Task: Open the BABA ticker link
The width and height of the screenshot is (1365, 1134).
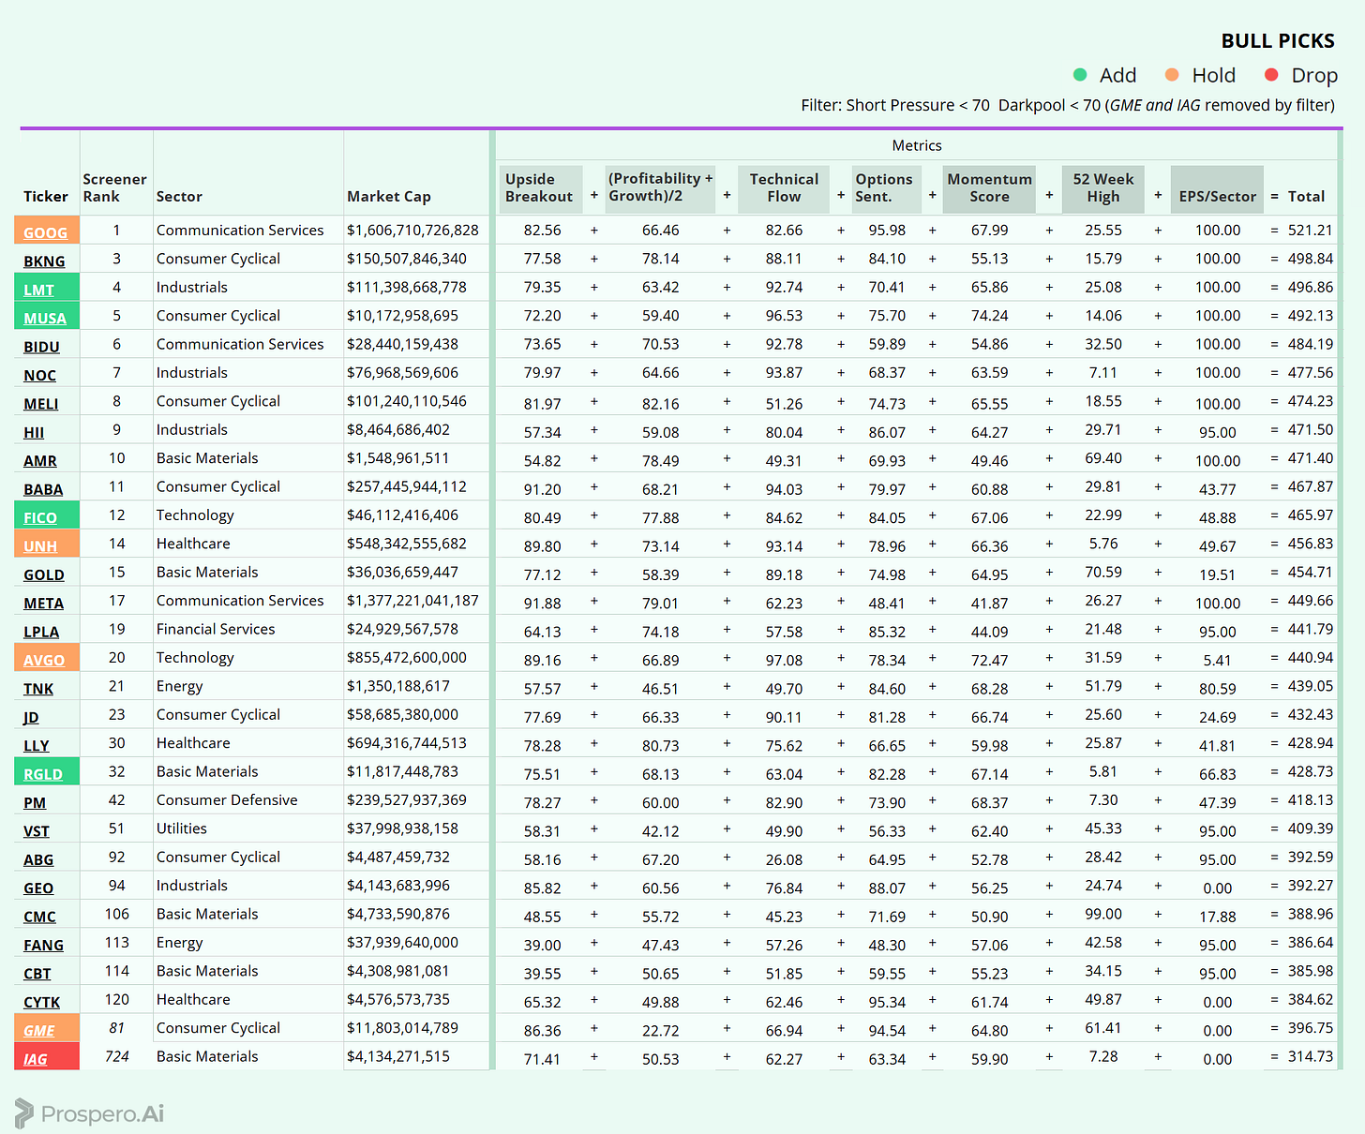Action: click(x=43, y=489)
